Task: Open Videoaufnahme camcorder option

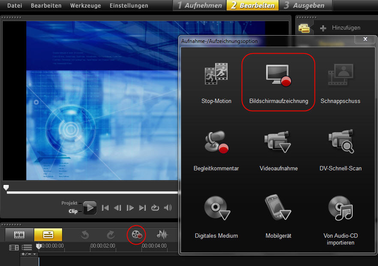Action: click(x=278, y=142)
